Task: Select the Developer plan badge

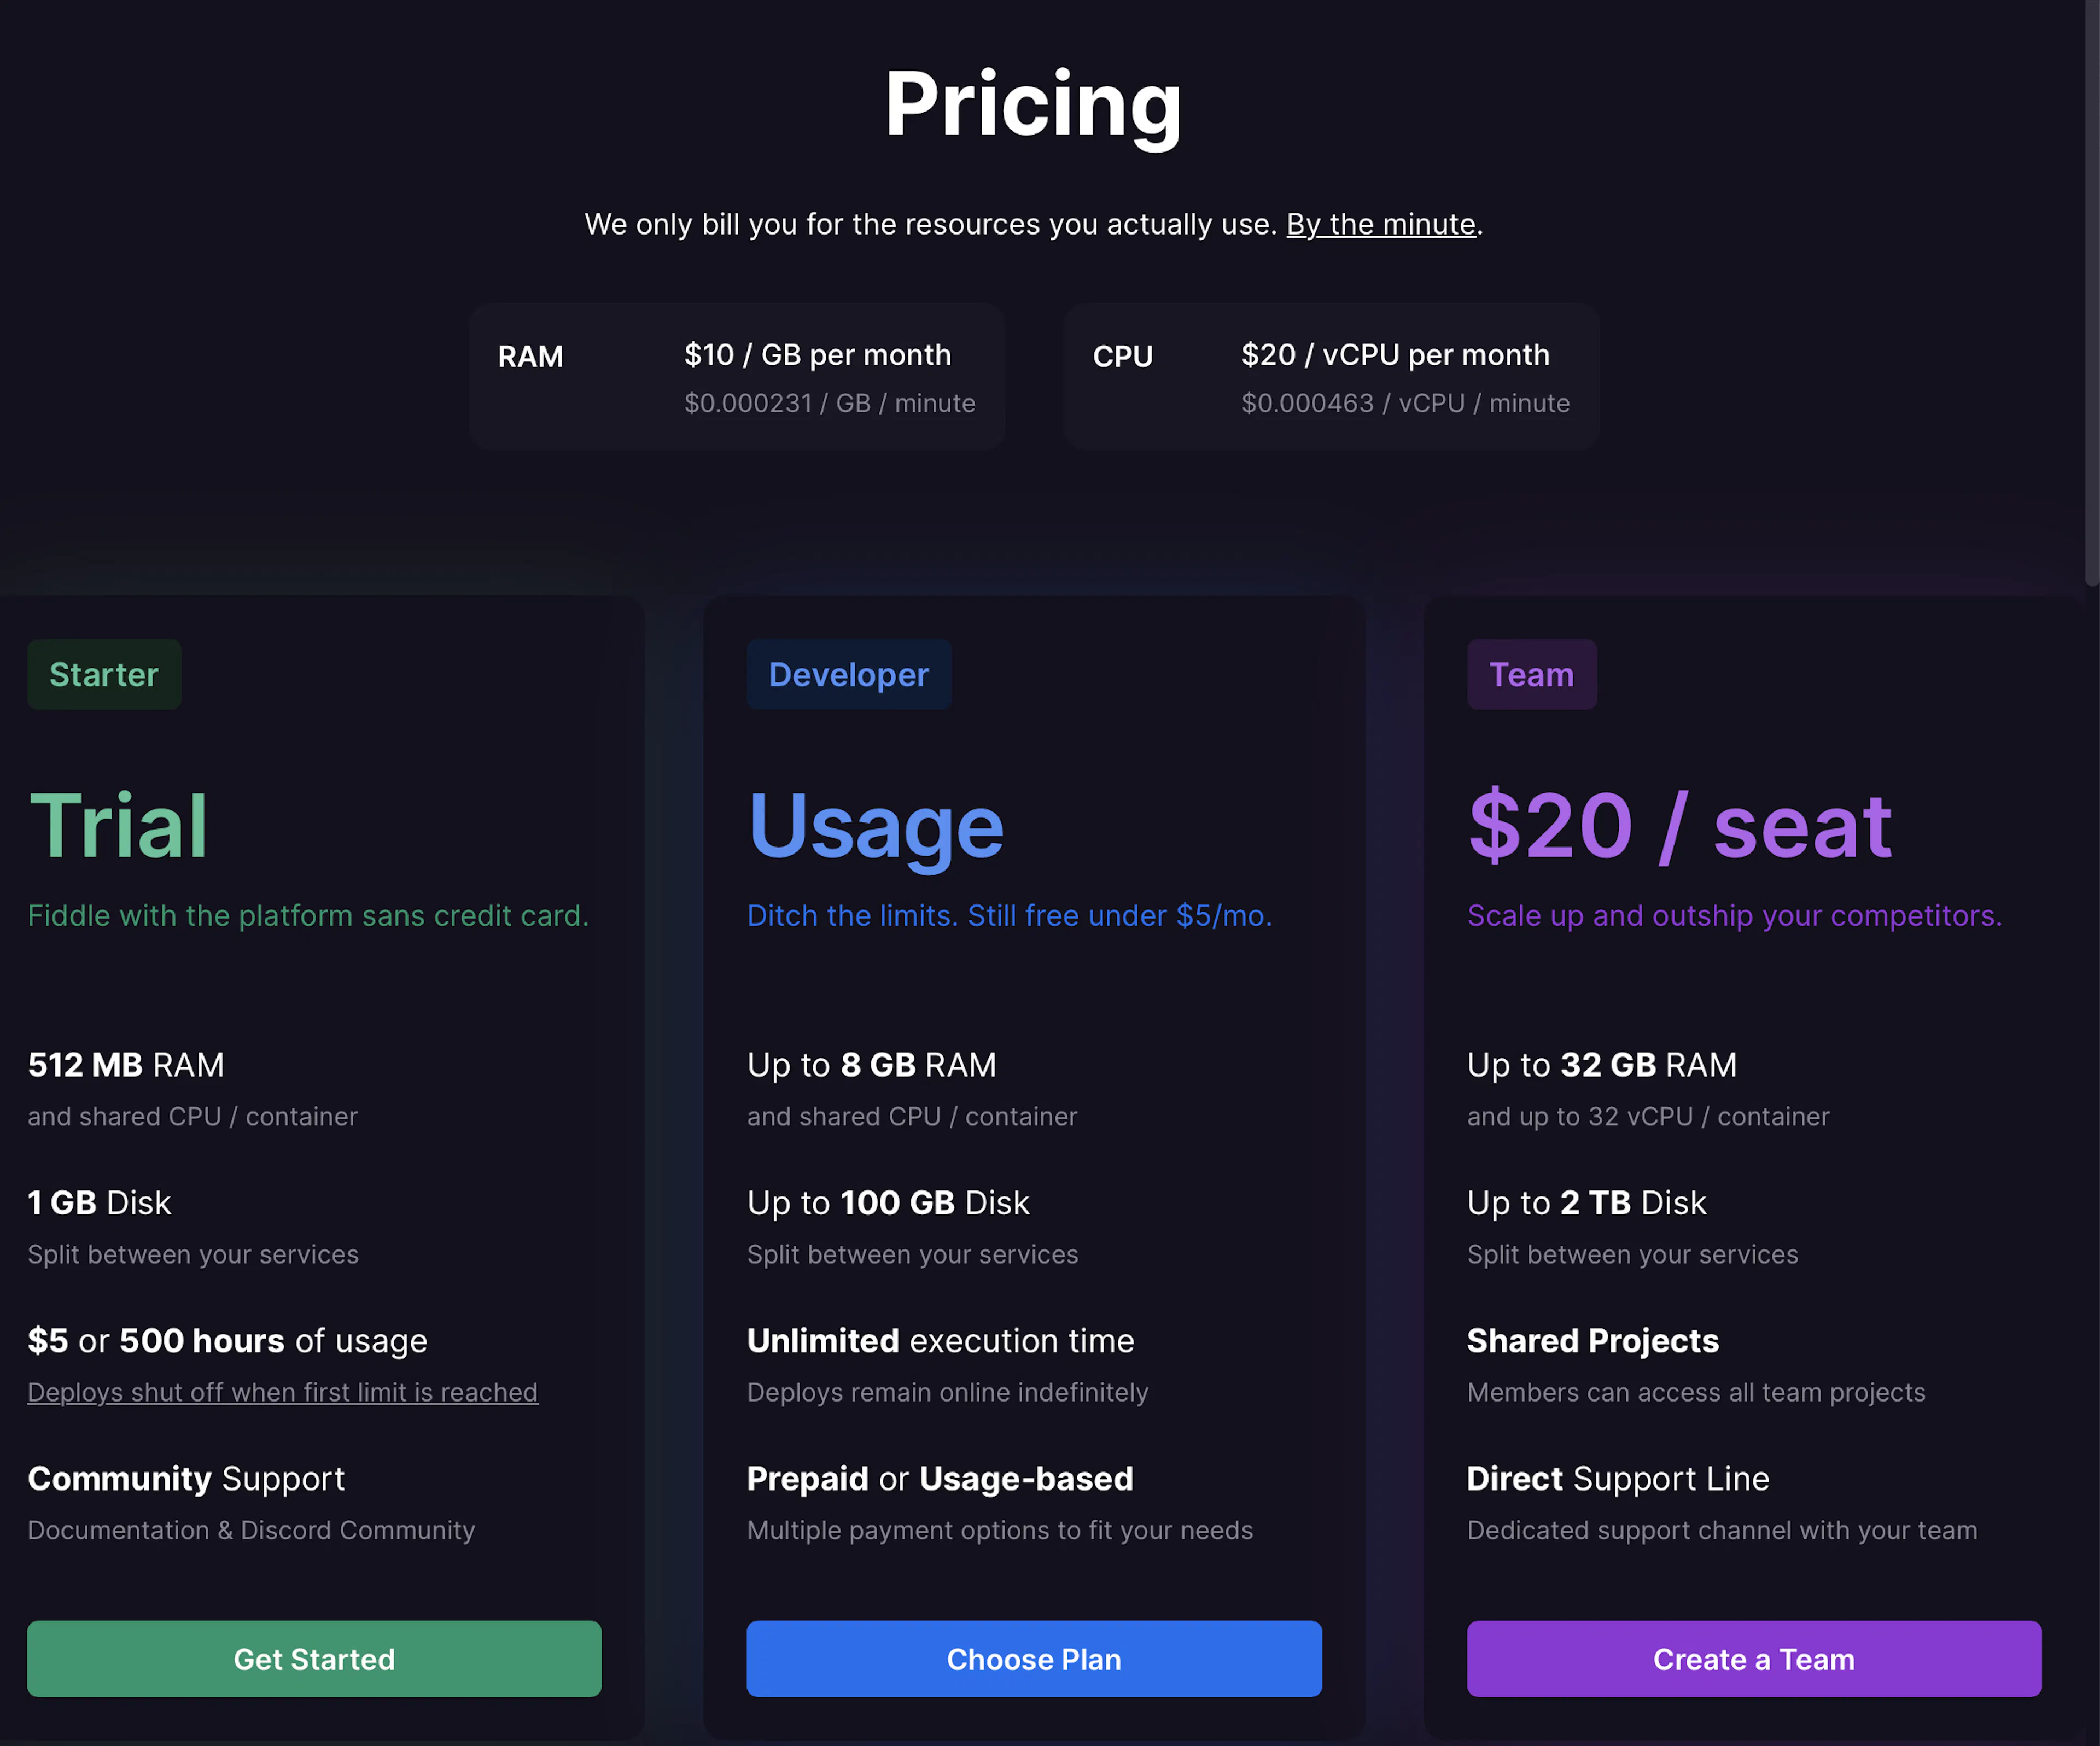Action: (849, 674)
